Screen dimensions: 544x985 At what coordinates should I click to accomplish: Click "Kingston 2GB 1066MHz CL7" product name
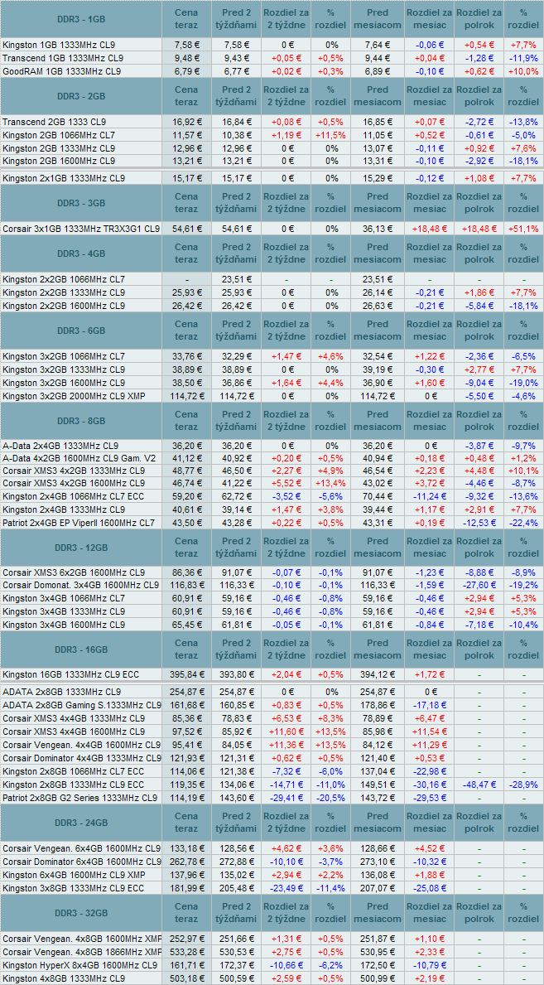coord(59,135)
